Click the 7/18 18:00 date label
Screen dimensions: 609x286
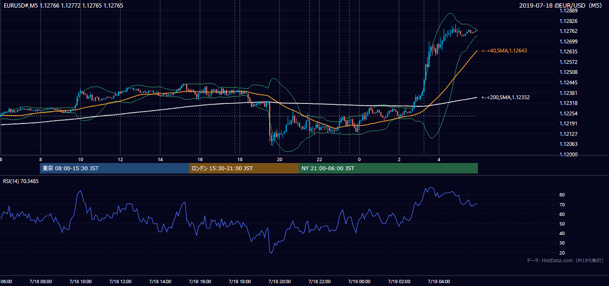[240, 282]
